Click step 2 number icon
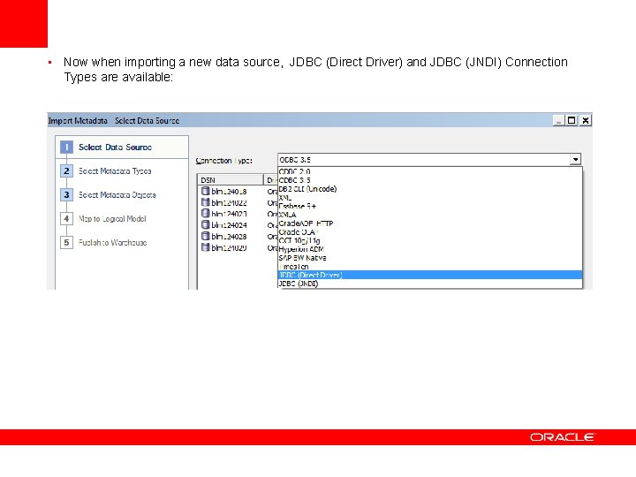The image size is (636, 477). coord(66,170)
